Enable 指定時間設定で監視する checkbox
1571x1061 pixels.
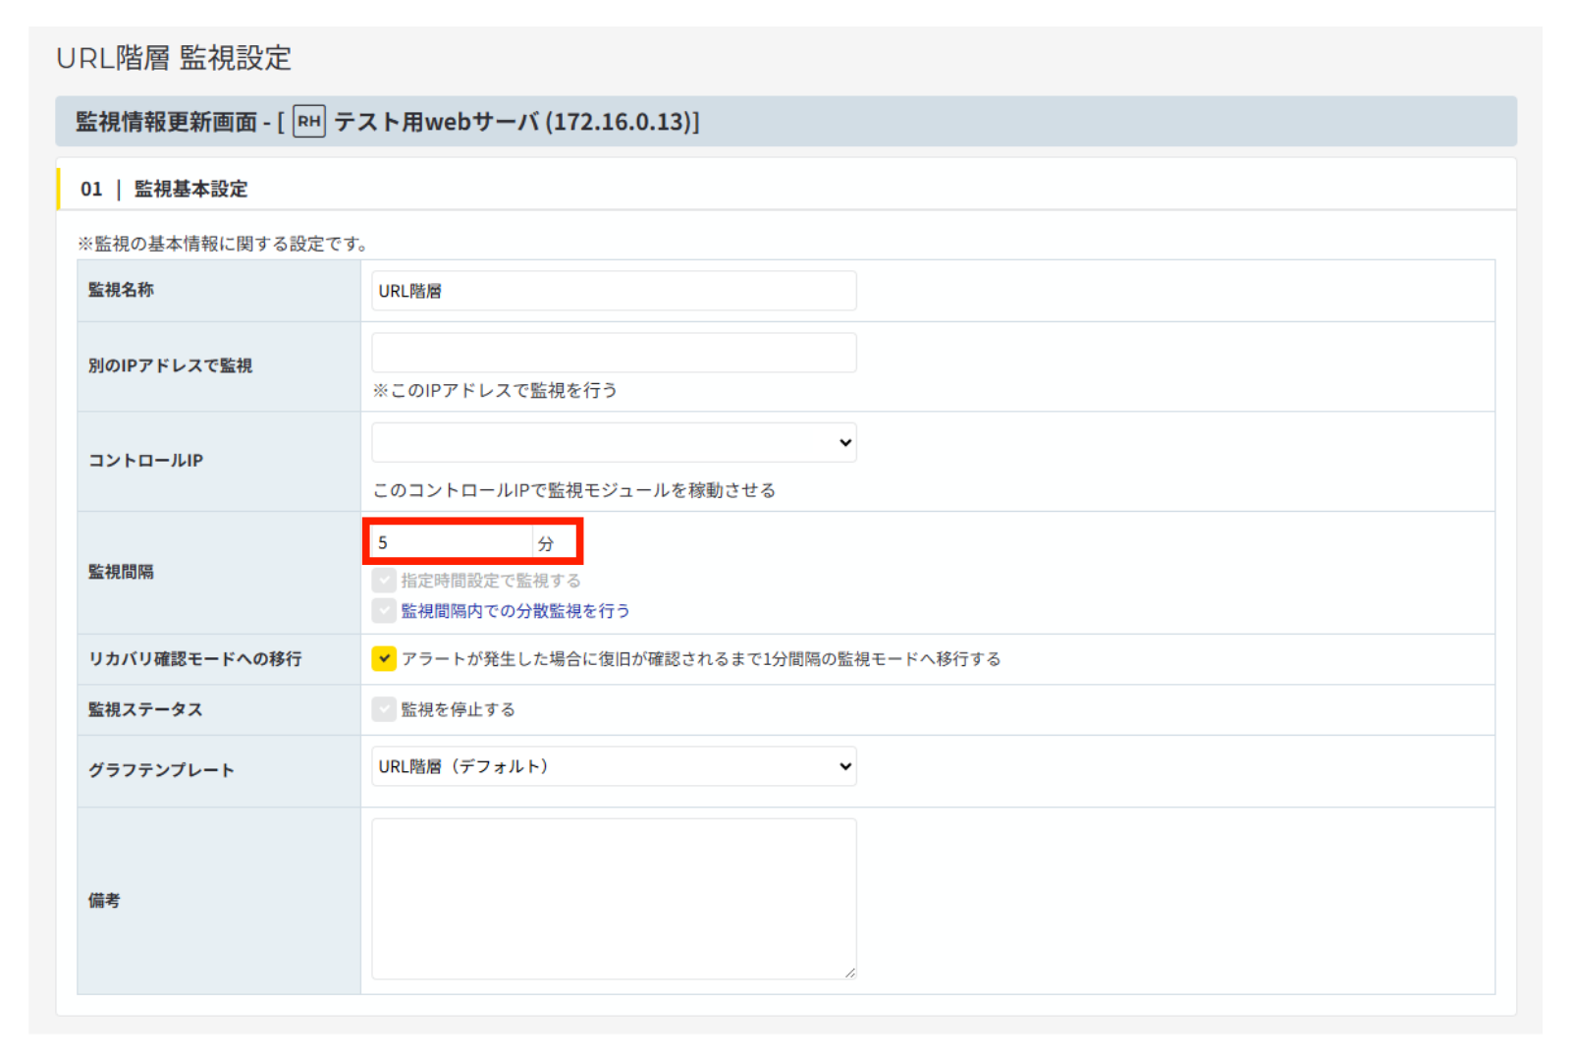pyautogui.click(x=384, y=581)
